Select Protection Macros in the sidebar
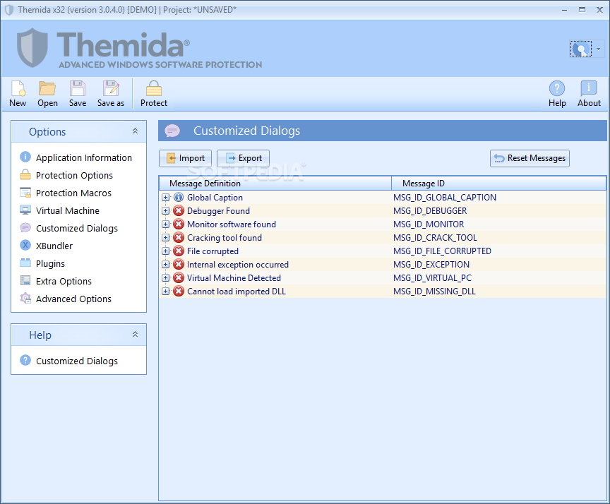 (66, 193)
